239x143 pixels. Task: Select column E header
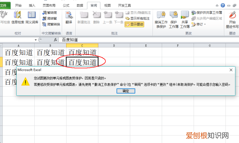click(x=146, y=45)
